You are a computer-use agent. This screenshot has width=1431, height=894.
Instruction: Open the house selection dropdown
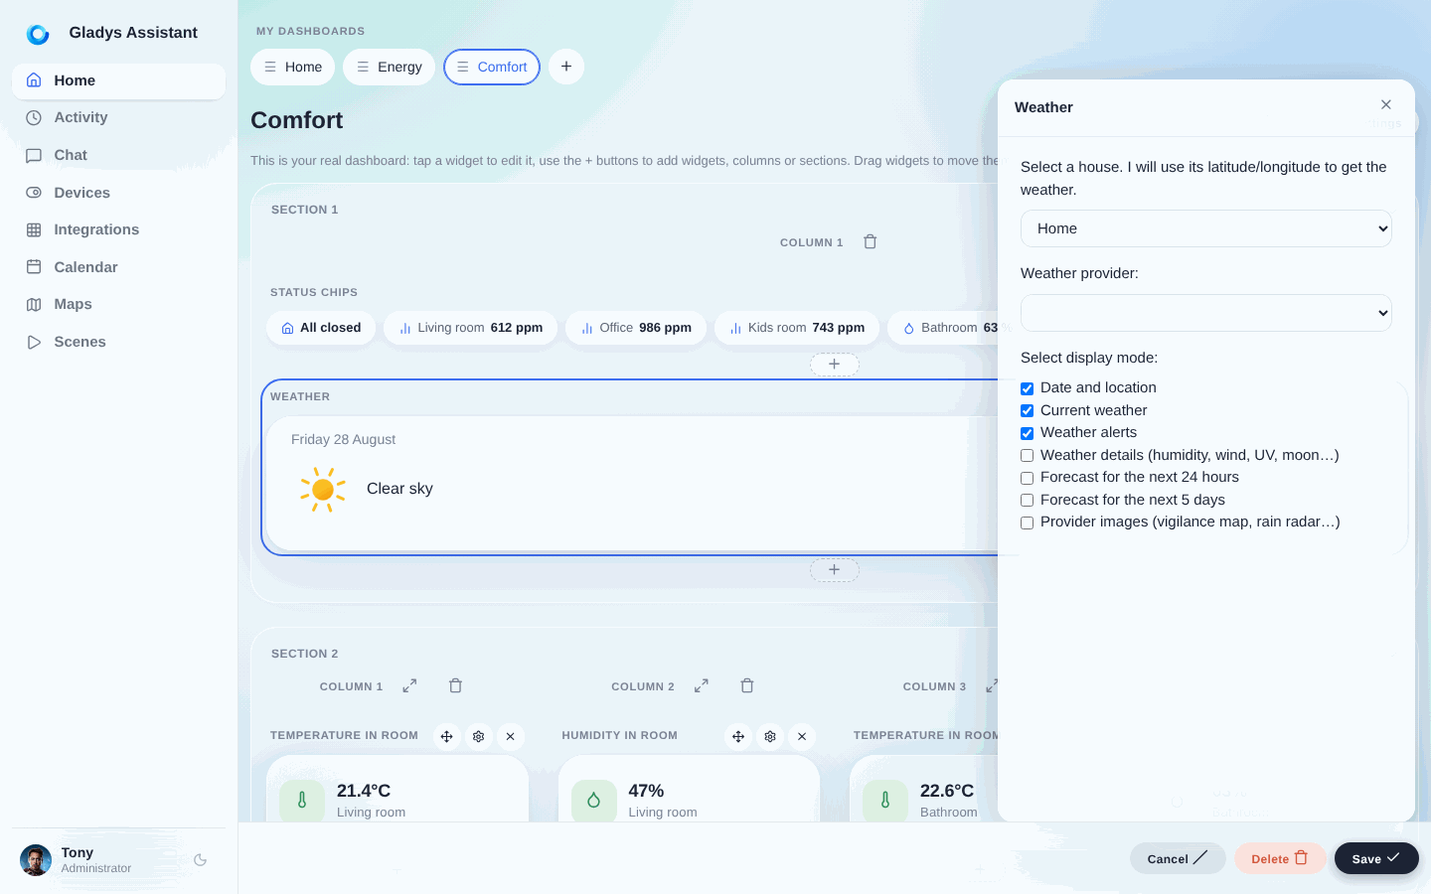[1206, 228]
